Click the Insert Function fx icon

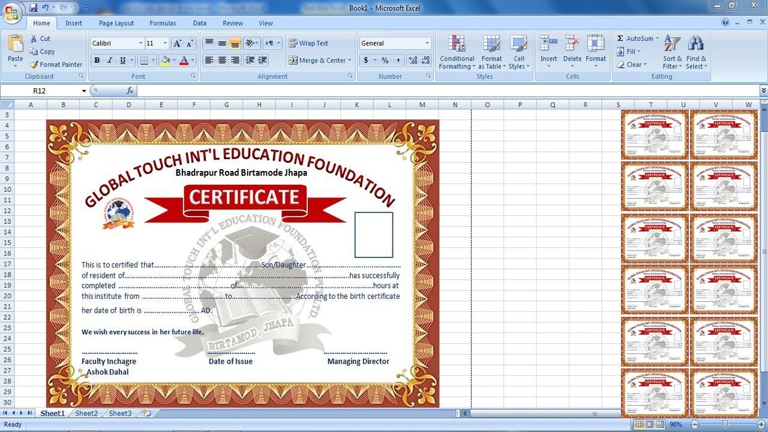point(130,91)
